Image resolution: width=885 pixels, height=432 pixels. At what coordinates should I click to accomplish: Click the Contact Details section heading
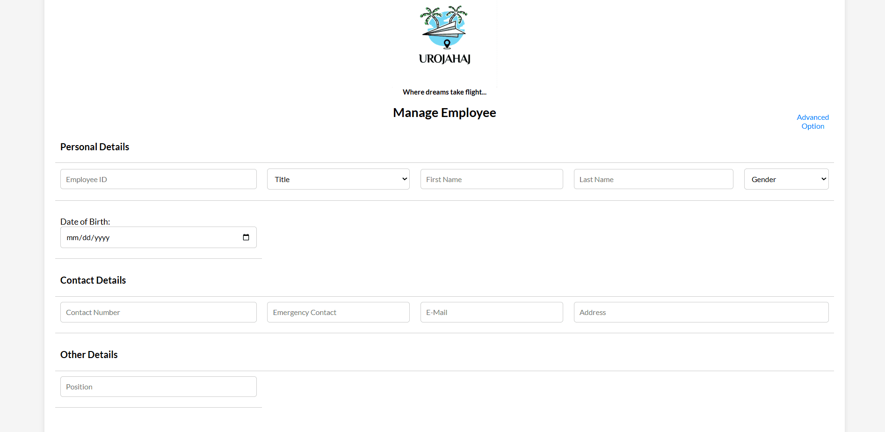click(93, 280)
